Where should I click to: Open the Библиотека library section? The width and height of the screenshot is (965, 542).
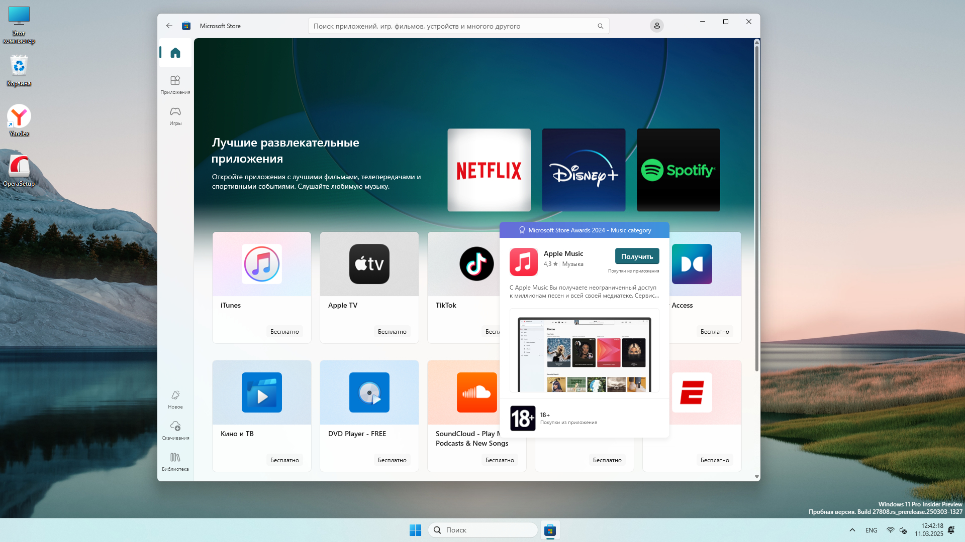click(175, 461)
